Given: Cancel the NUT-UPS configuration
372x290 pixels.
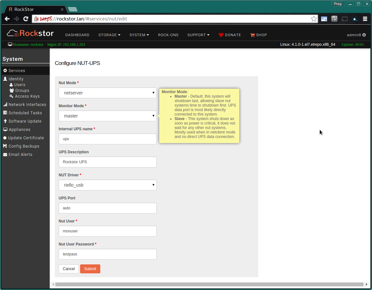Looking at the screenshot, I should click(x=69, y=269).
